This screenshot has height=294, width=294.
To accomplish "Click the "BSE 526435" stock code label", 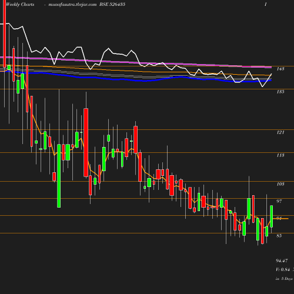I will point(112,4).
